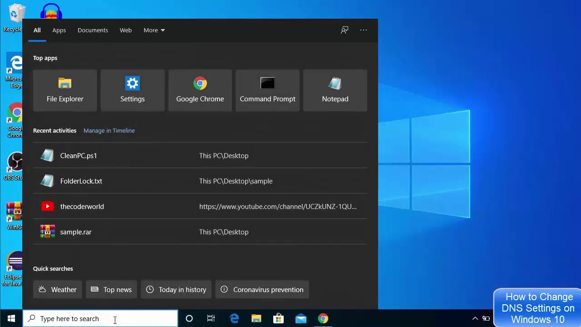Image resolution: width=581 pixels, height=327 pixels.
Task: Open thecoderworld recent activity
Action: pyautogui.click(x=200, y=206)
